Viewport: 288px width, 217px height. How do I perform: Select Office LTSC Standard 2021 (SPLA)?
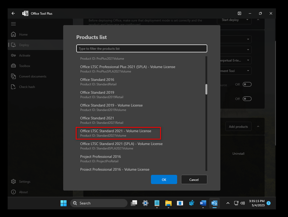(142, 146)
